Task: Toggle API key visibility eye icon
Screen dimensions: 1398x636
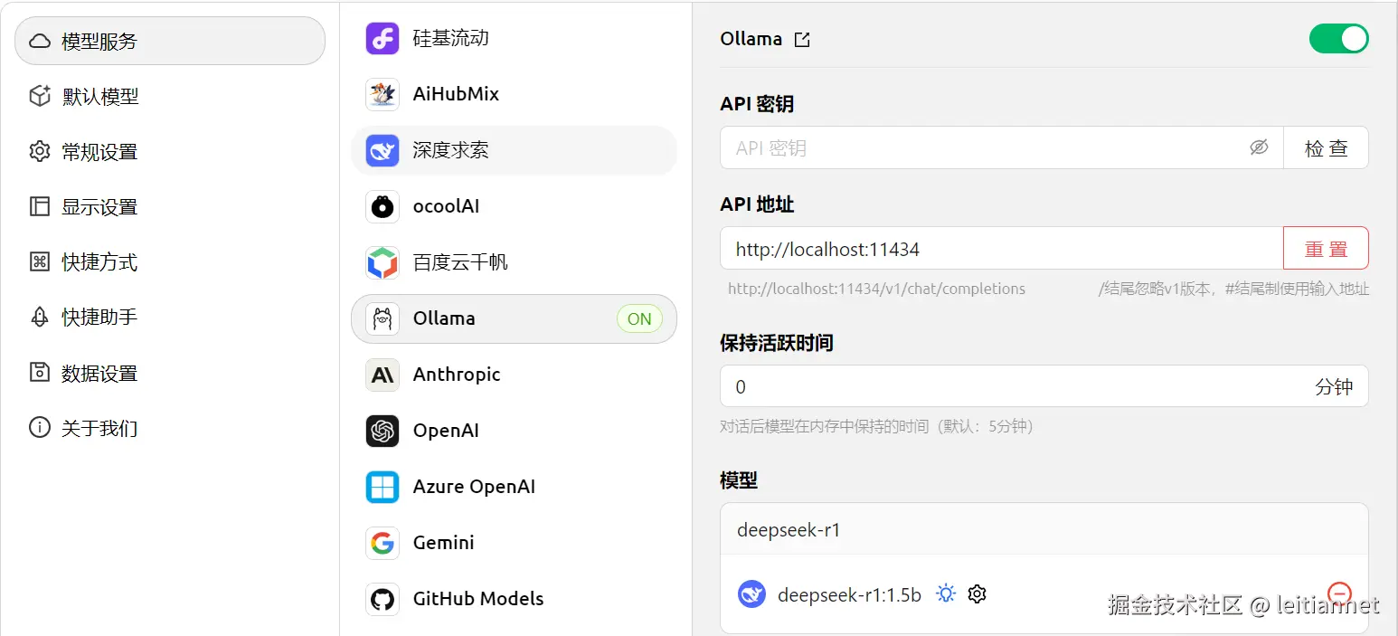Action: [x=1259, y=147]
